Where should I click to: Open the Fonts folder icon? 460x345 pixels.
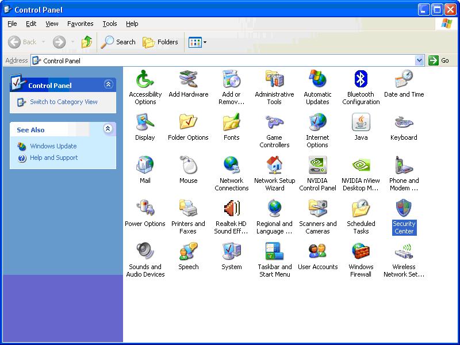tap(232, 126)
